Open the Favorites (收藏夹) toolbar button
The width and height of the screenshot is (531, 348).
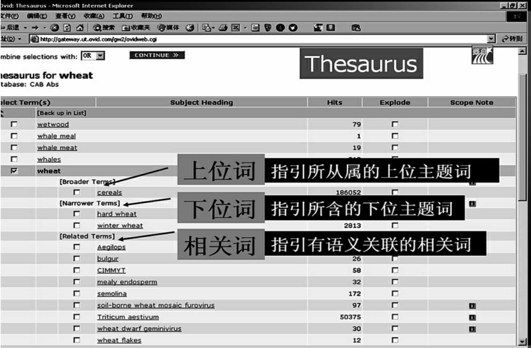(x=136, y=28)
